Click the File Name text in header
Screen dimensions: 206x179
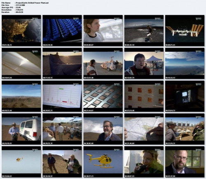point(6,3)
